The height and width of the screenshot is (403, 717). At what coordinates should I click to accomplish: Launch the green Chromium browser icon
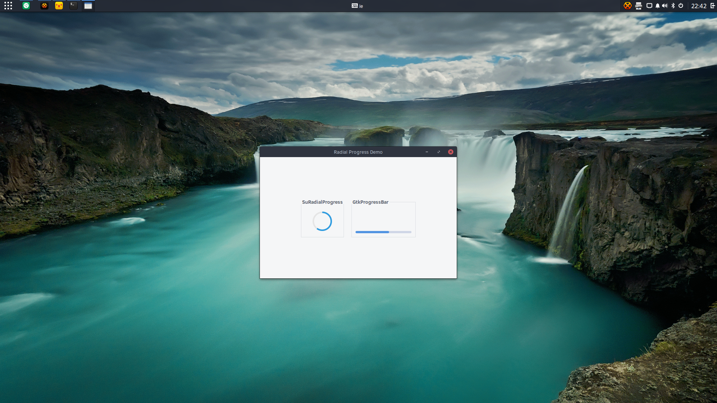26,6
